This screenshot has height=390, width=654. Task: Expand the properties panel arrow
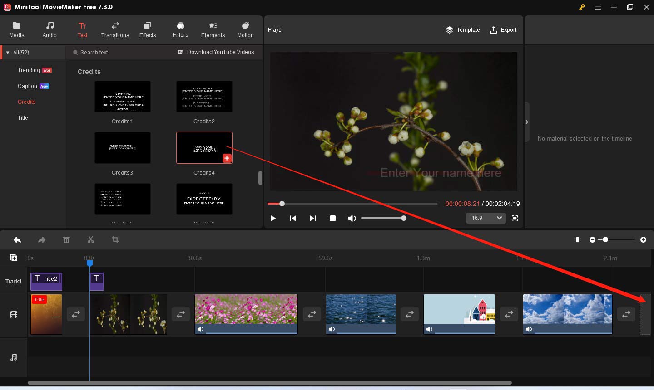coord(527,122)
